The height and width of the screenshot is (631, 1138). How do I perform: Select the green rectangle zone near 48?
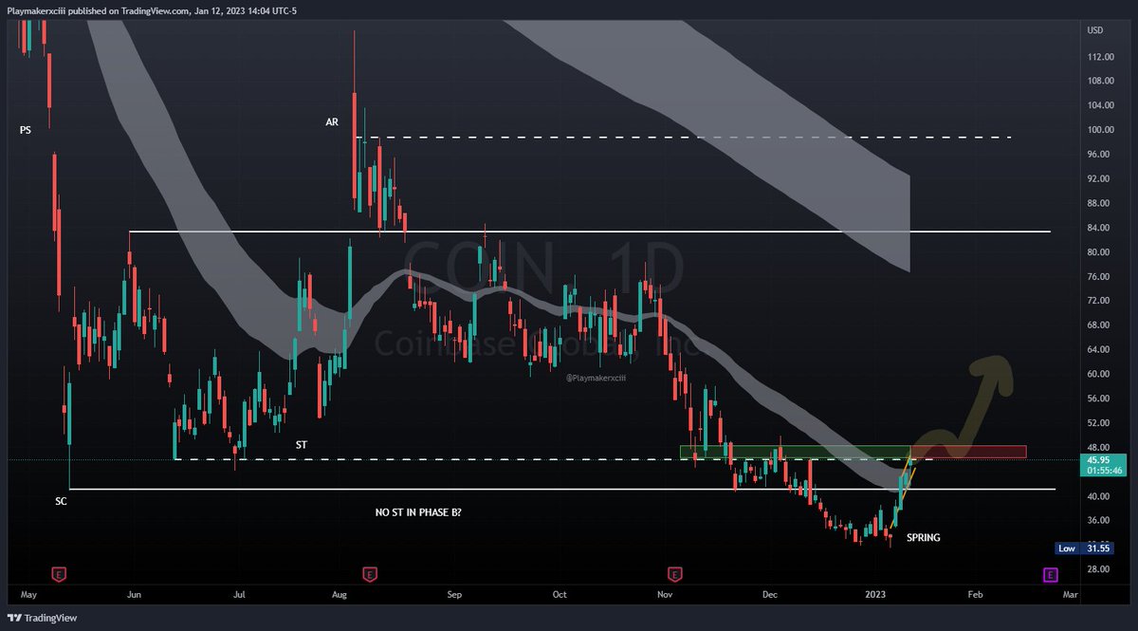tap(795, 452)
